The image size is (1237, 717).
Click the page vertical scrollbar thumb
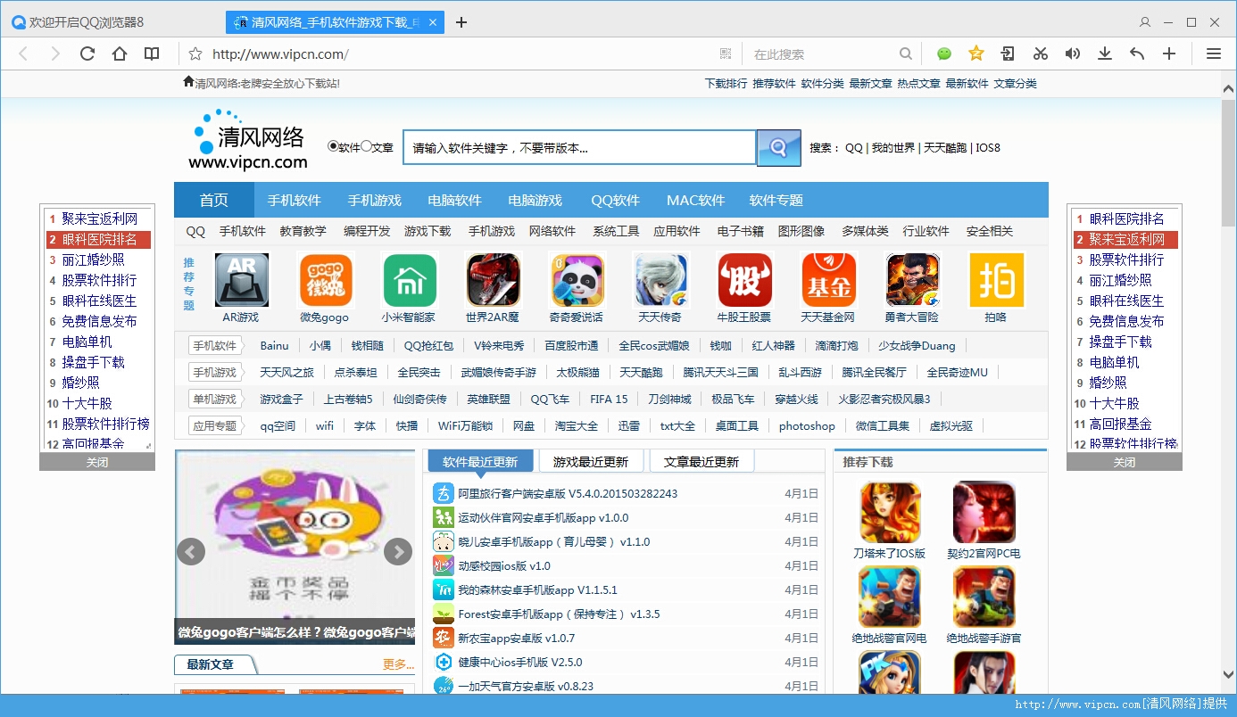coord(1229,161)
